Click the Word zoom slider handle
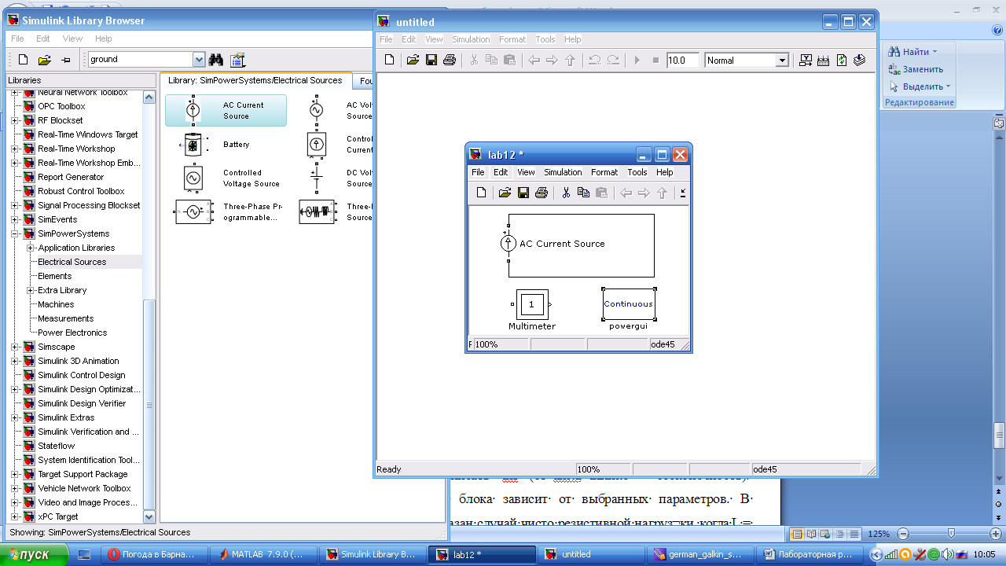Viewport: 1006px width, 566px height. click(951, 534)
